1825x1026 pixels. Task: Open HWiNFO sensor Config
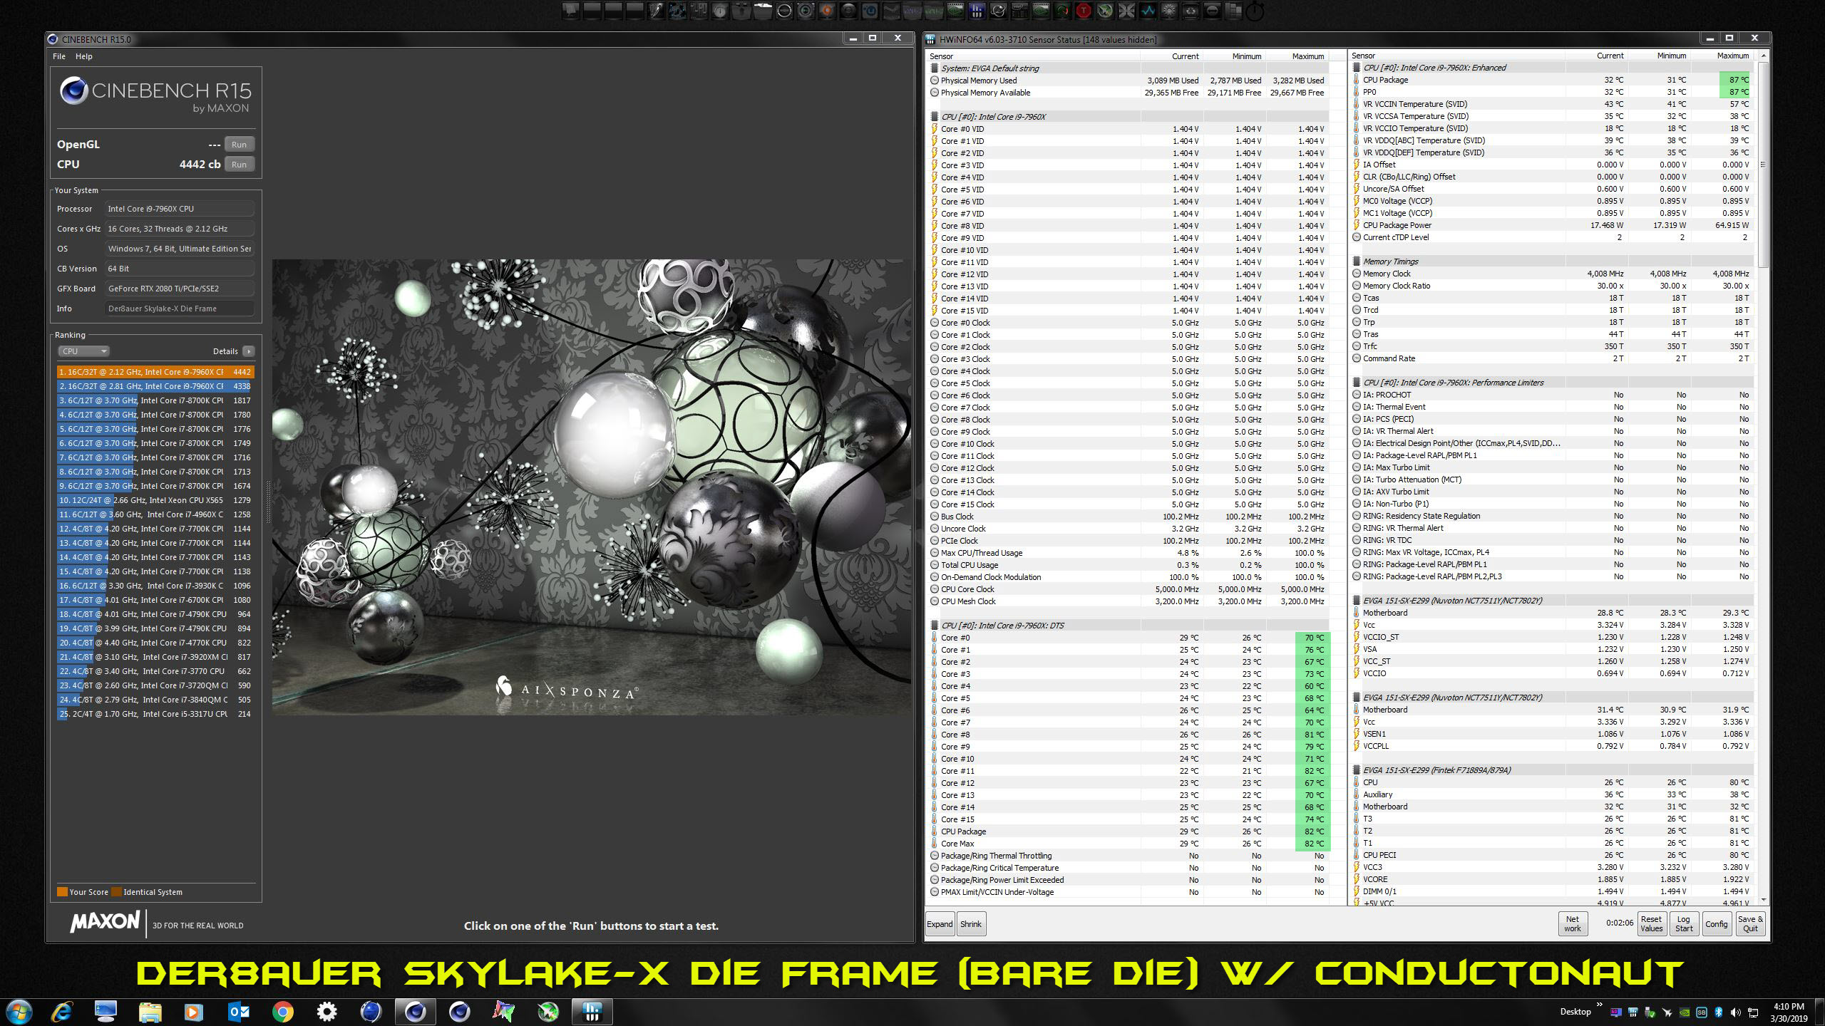(x=1716, y=924)
